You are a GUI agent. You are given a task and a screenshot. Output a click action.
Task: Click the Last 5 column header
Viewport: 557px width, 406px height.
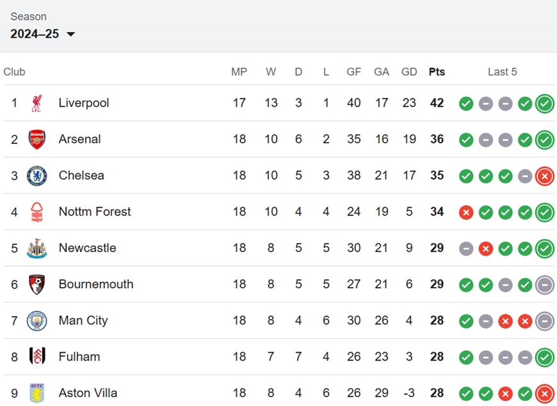click(x=503, y=72)
